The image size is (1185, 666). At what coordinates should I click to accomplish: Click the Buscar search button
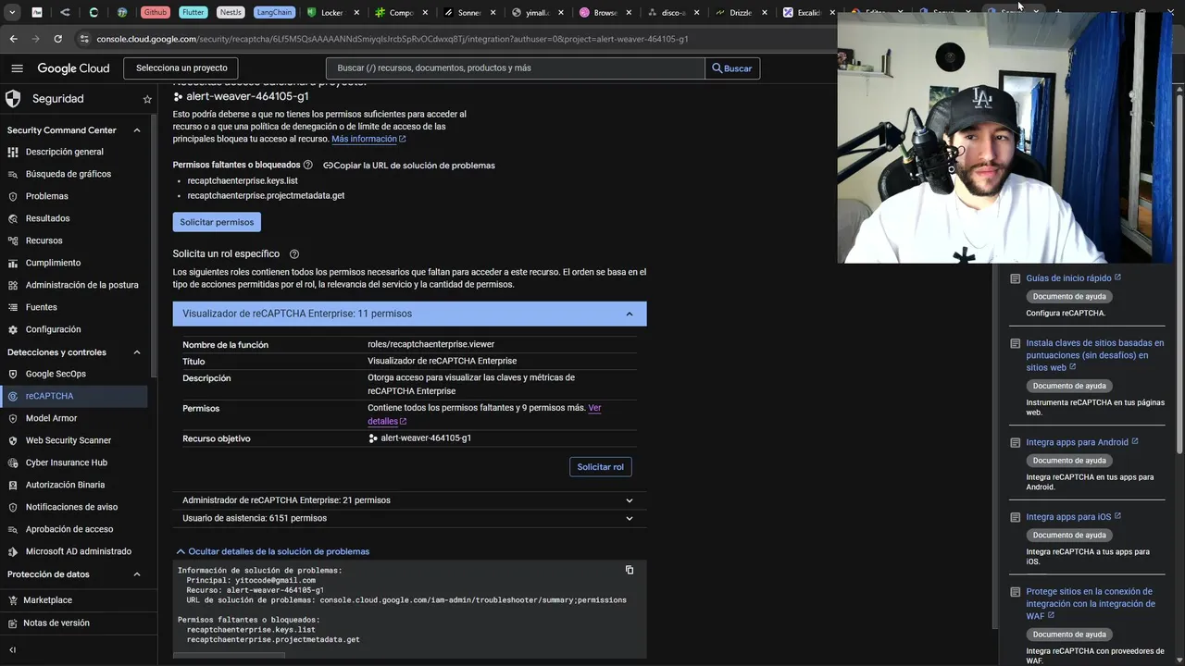click(731, 68)
